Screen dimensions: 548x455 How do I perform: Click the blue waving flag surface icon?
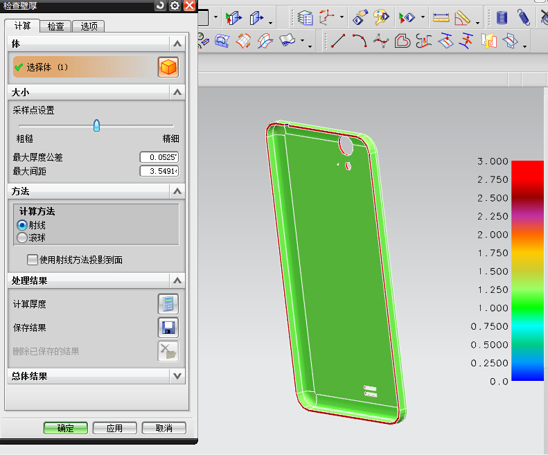[288, 40]
